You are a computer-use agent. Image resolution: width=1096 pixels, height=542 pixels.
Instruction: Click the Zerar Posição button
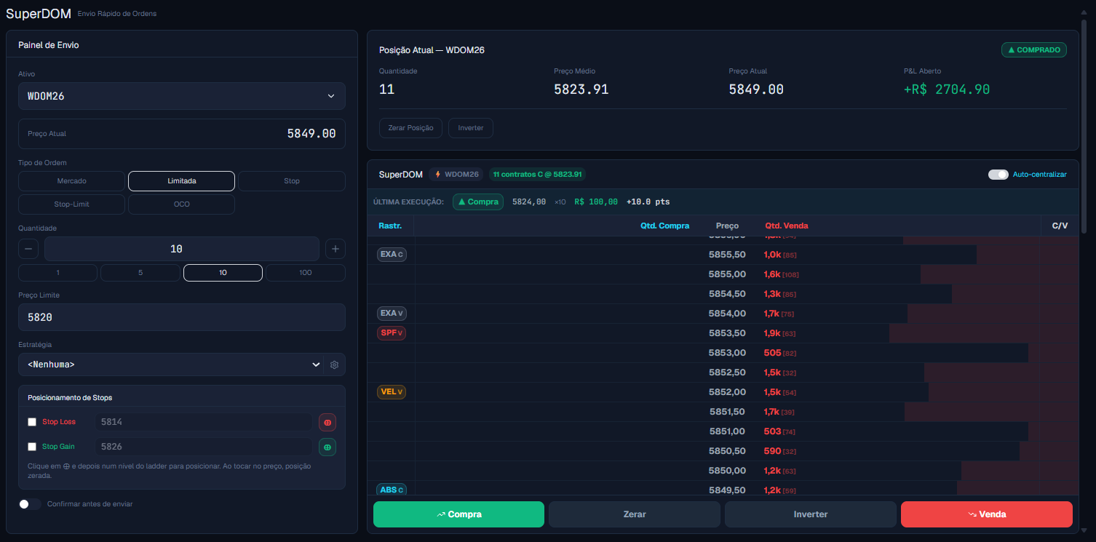pos(411,128)
